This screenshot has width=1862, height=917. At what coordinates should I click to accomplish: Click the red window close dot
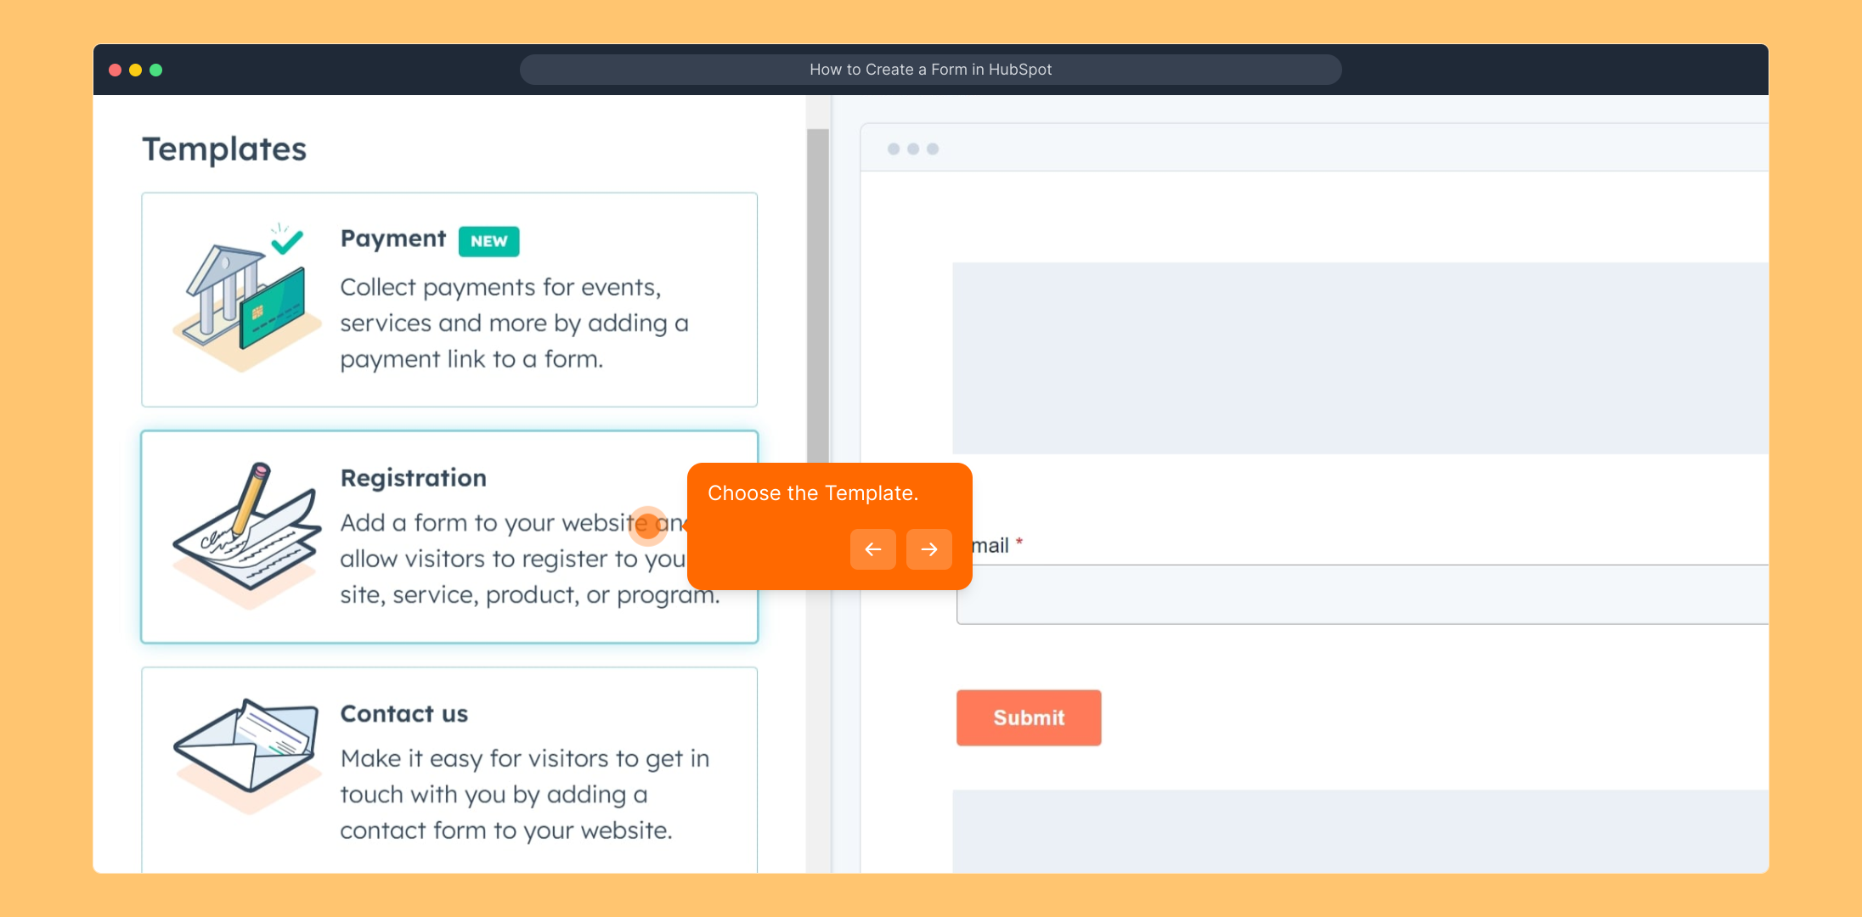pyautogui.click(x=115, y=70)
